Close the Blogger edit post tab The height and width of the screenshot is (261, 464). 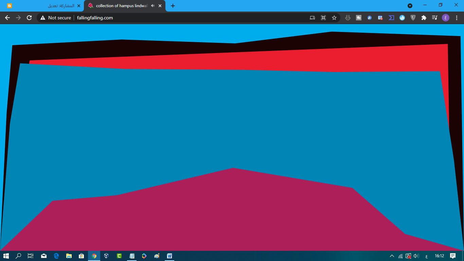click(79, 6)
